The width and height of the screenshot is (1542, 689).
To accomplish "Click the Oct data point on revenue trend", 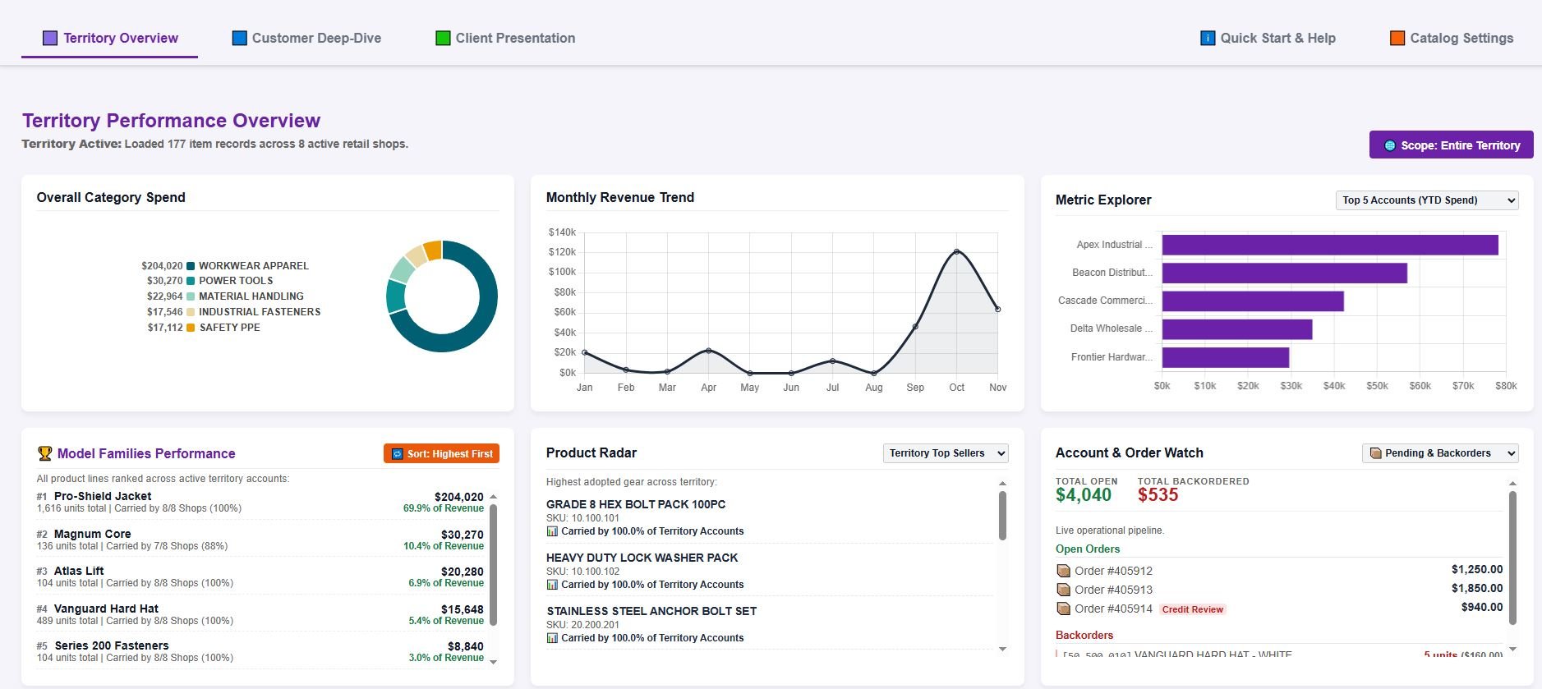I will coord(956,251).
